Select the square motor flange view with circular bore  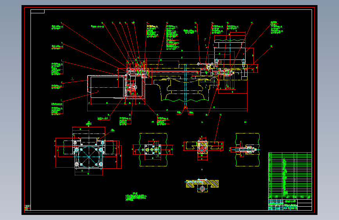tap(89, 157)
